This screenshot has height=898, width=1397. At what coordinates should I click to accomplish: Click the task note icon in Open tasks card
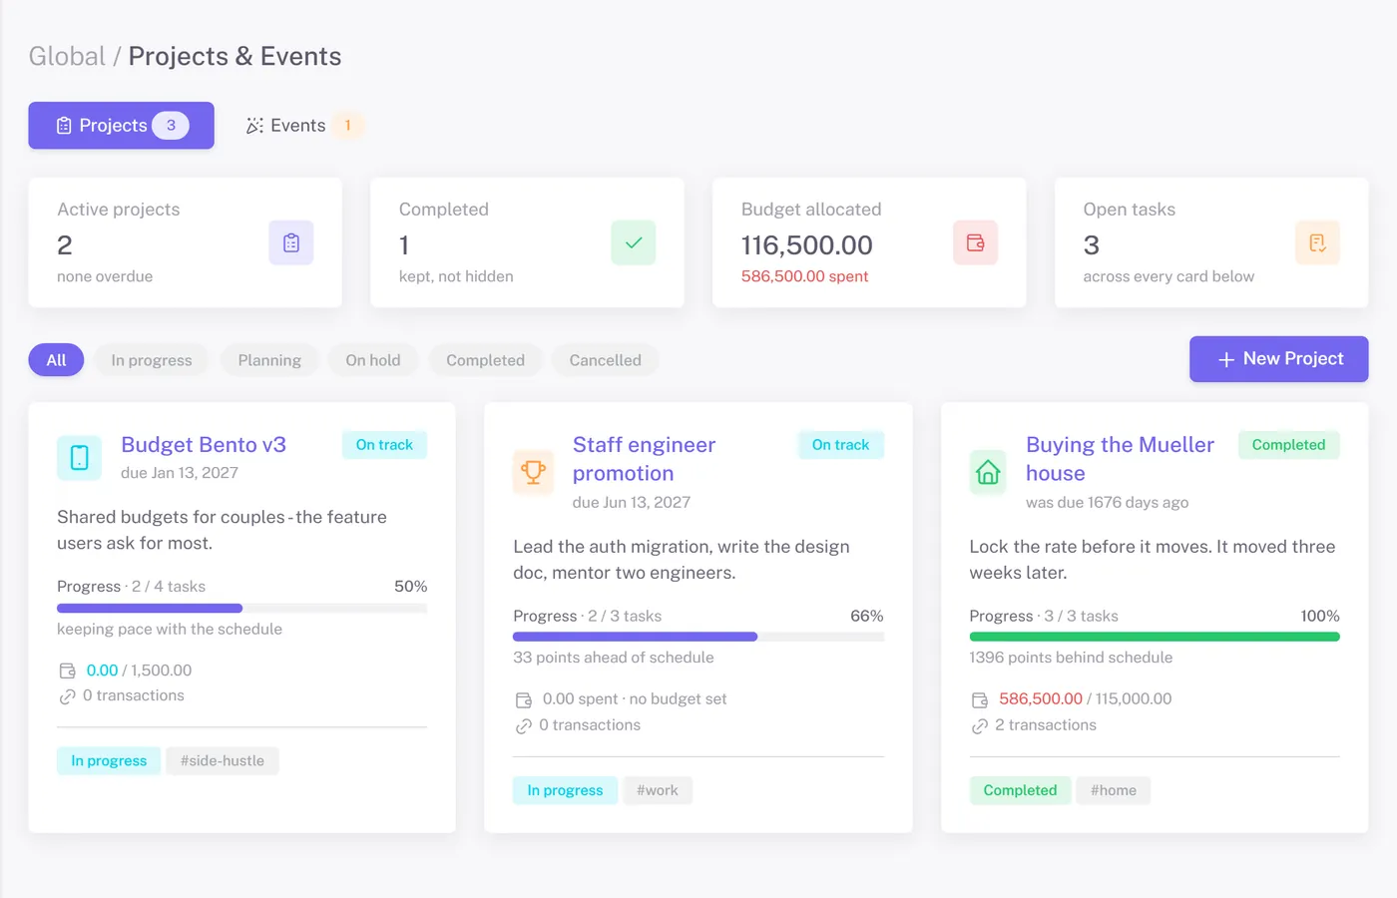[1317, 242]
